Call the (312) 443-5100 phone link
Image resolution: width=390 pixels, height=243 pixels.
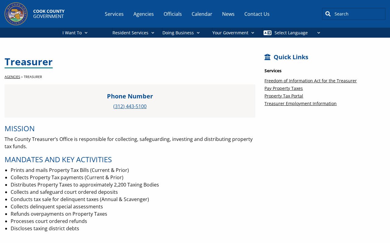pos(130,106)
